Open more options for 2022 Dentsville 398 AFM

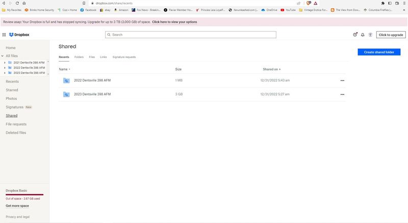click(x=342, y=80)
